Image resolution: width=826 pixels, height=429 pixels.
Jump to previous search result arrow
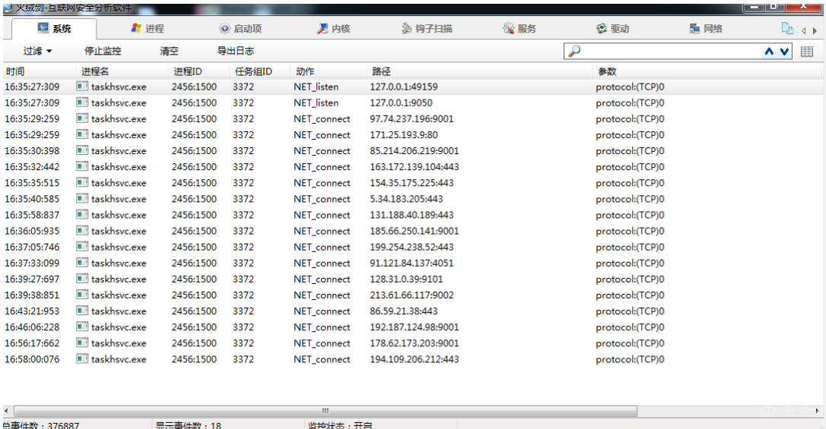coord(770,51)
